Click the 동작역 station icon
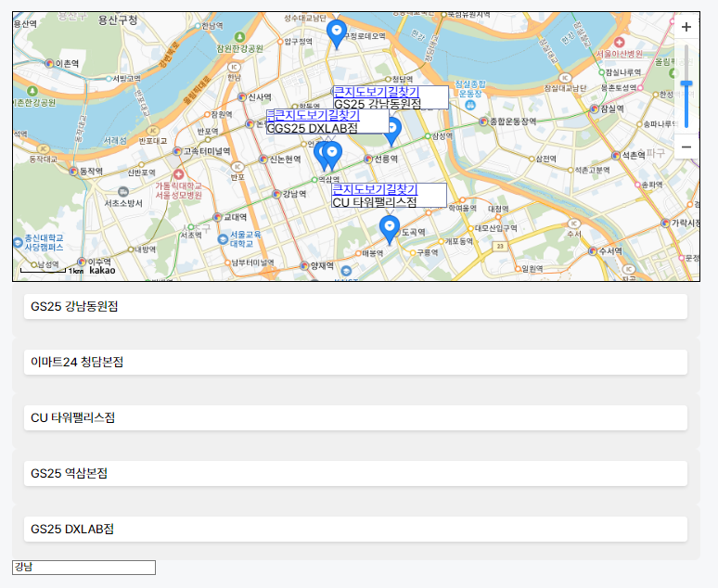 coord(73,171)
